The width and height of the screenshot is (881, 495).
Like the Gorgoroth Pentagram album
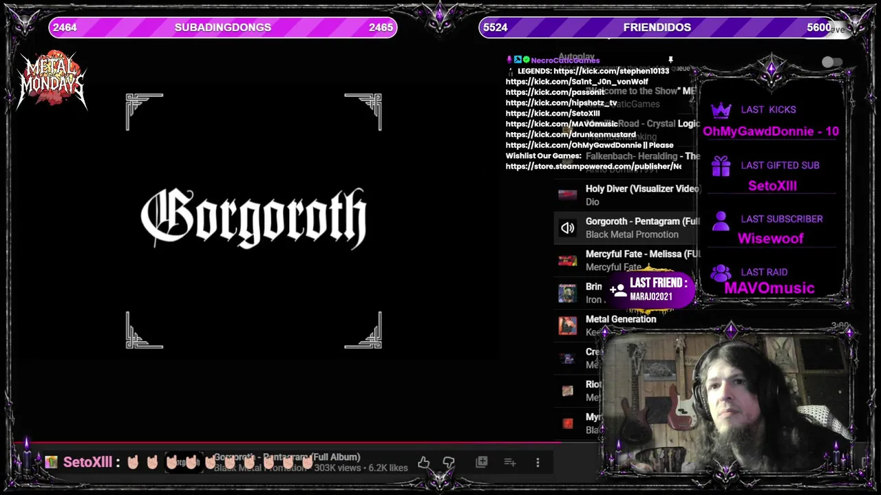[424, 463]
